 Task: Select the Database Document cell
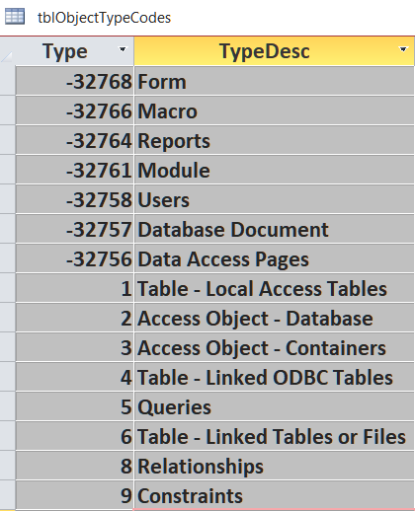(x=274, y=229)
